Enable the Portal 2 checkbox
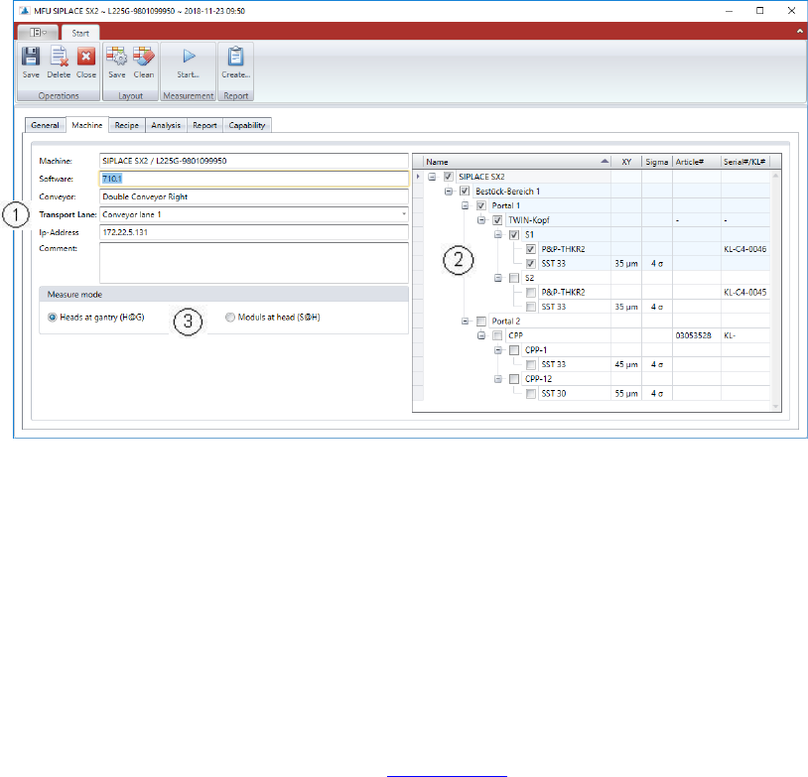The width and height of the screenshot is (808, 777). (x=482, y=322)
